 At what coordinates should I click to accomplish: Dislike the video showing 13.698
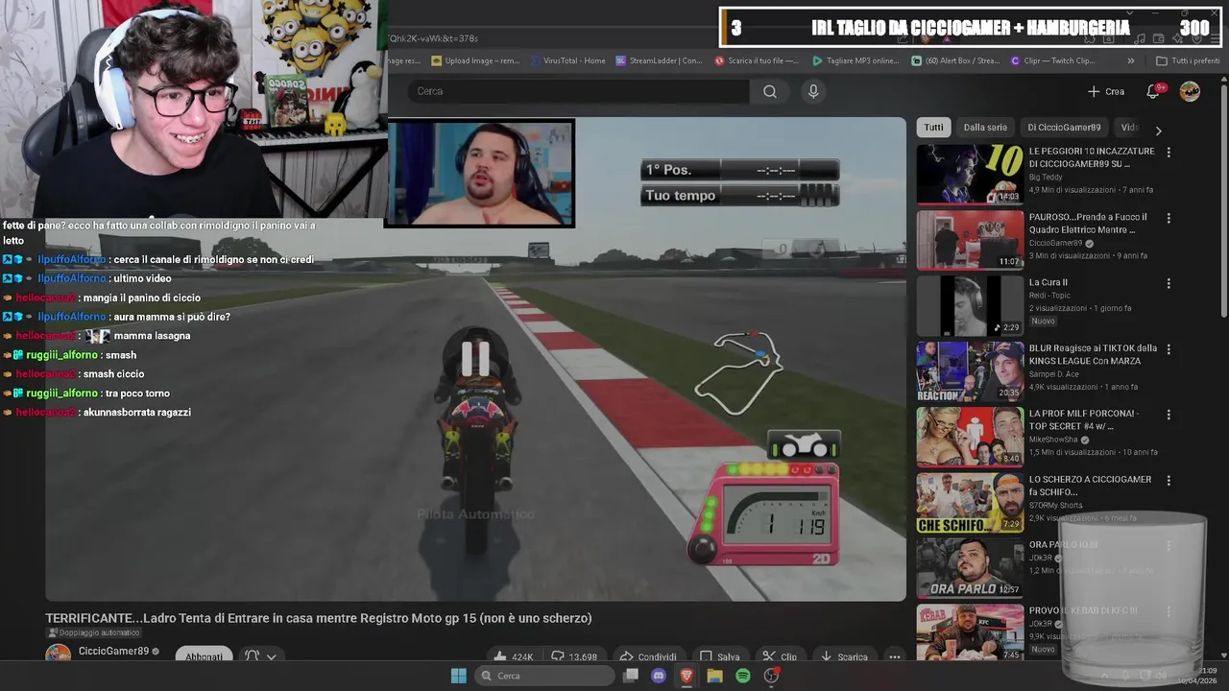click(x=574, y=656)
